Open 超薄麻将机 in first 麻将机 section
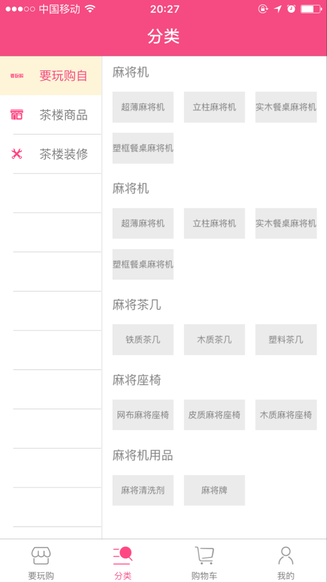Viewport: 327px width, 582px height. click(x=143, y=107)
